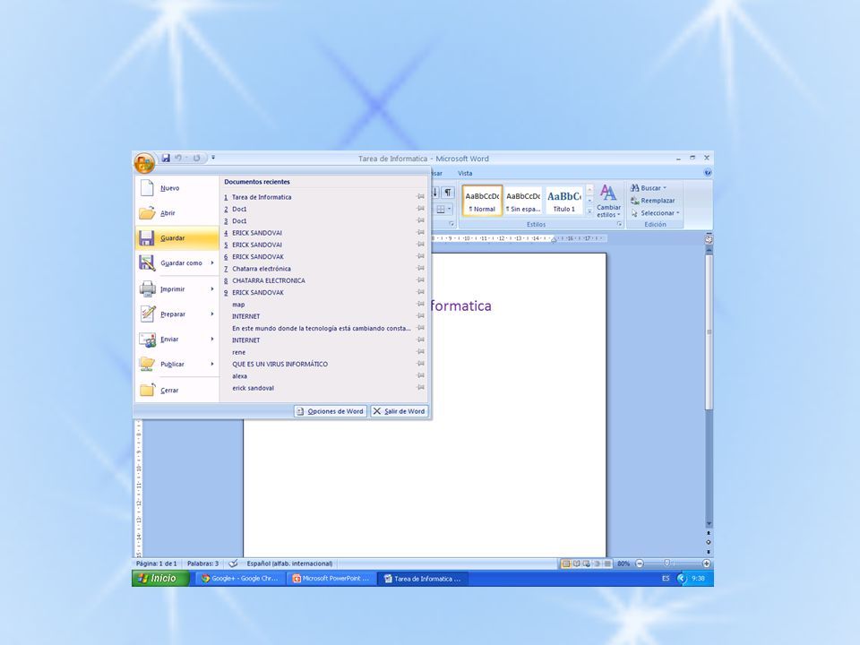
Task: Choose Cerrar in the Office menu
Action: click(176, 391)
